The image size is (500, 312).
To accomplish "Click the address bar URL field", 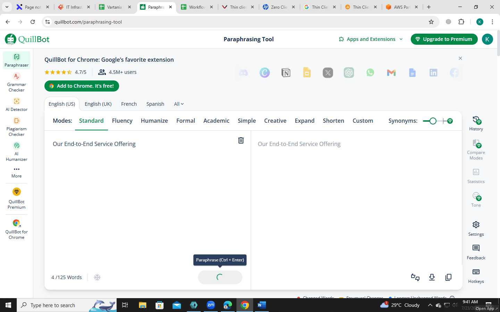I will click(x=240, y=22).
